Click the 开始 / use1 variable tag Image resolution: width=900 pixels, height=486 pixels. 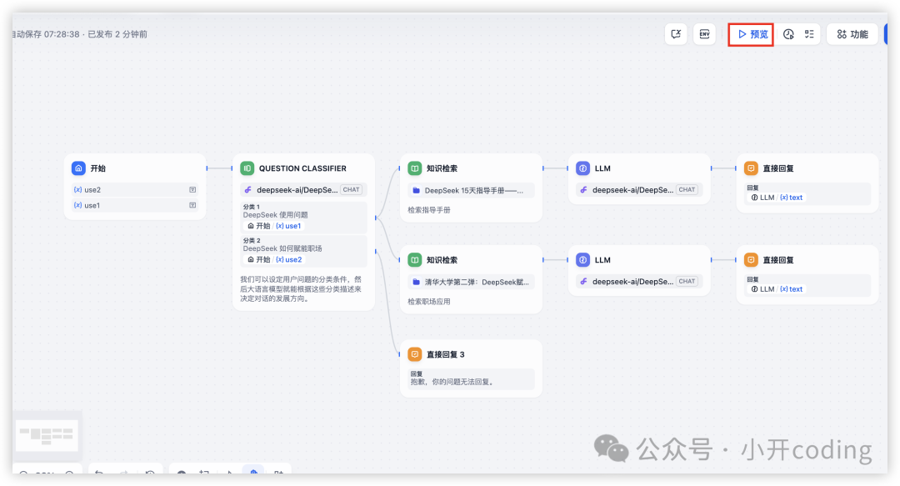click(x=274, y=226)
